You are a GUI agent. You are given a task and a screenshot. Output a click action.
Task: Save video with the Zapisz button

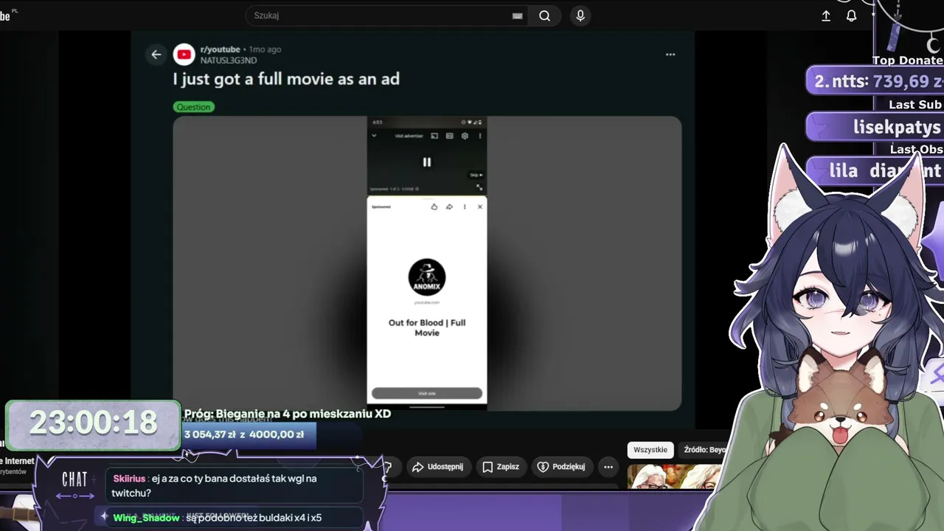[501, 467]
